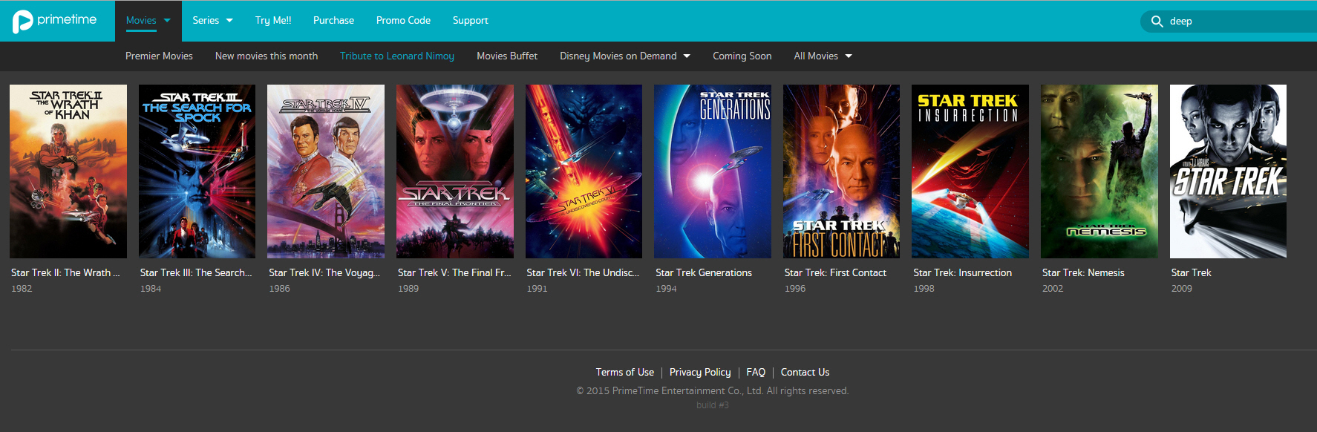Go to the Purchase page
1317x432 pixels.
333,21
